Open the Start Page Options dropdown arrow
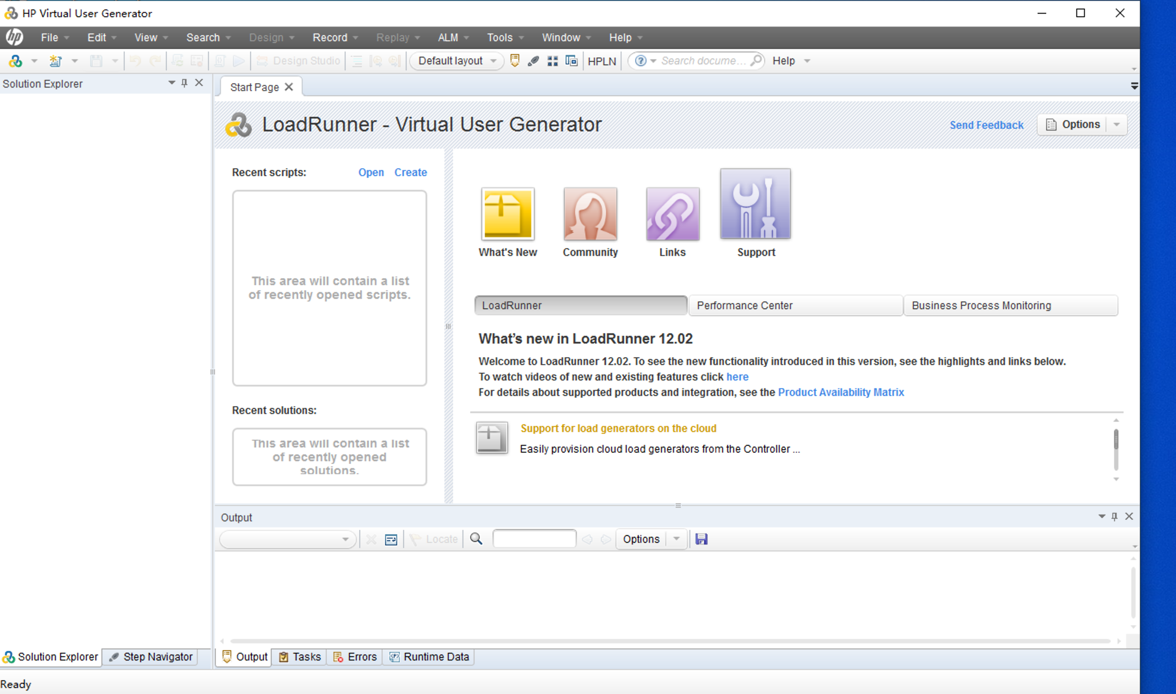Viewport: 1176px width, 694px height. point(1117,125)
